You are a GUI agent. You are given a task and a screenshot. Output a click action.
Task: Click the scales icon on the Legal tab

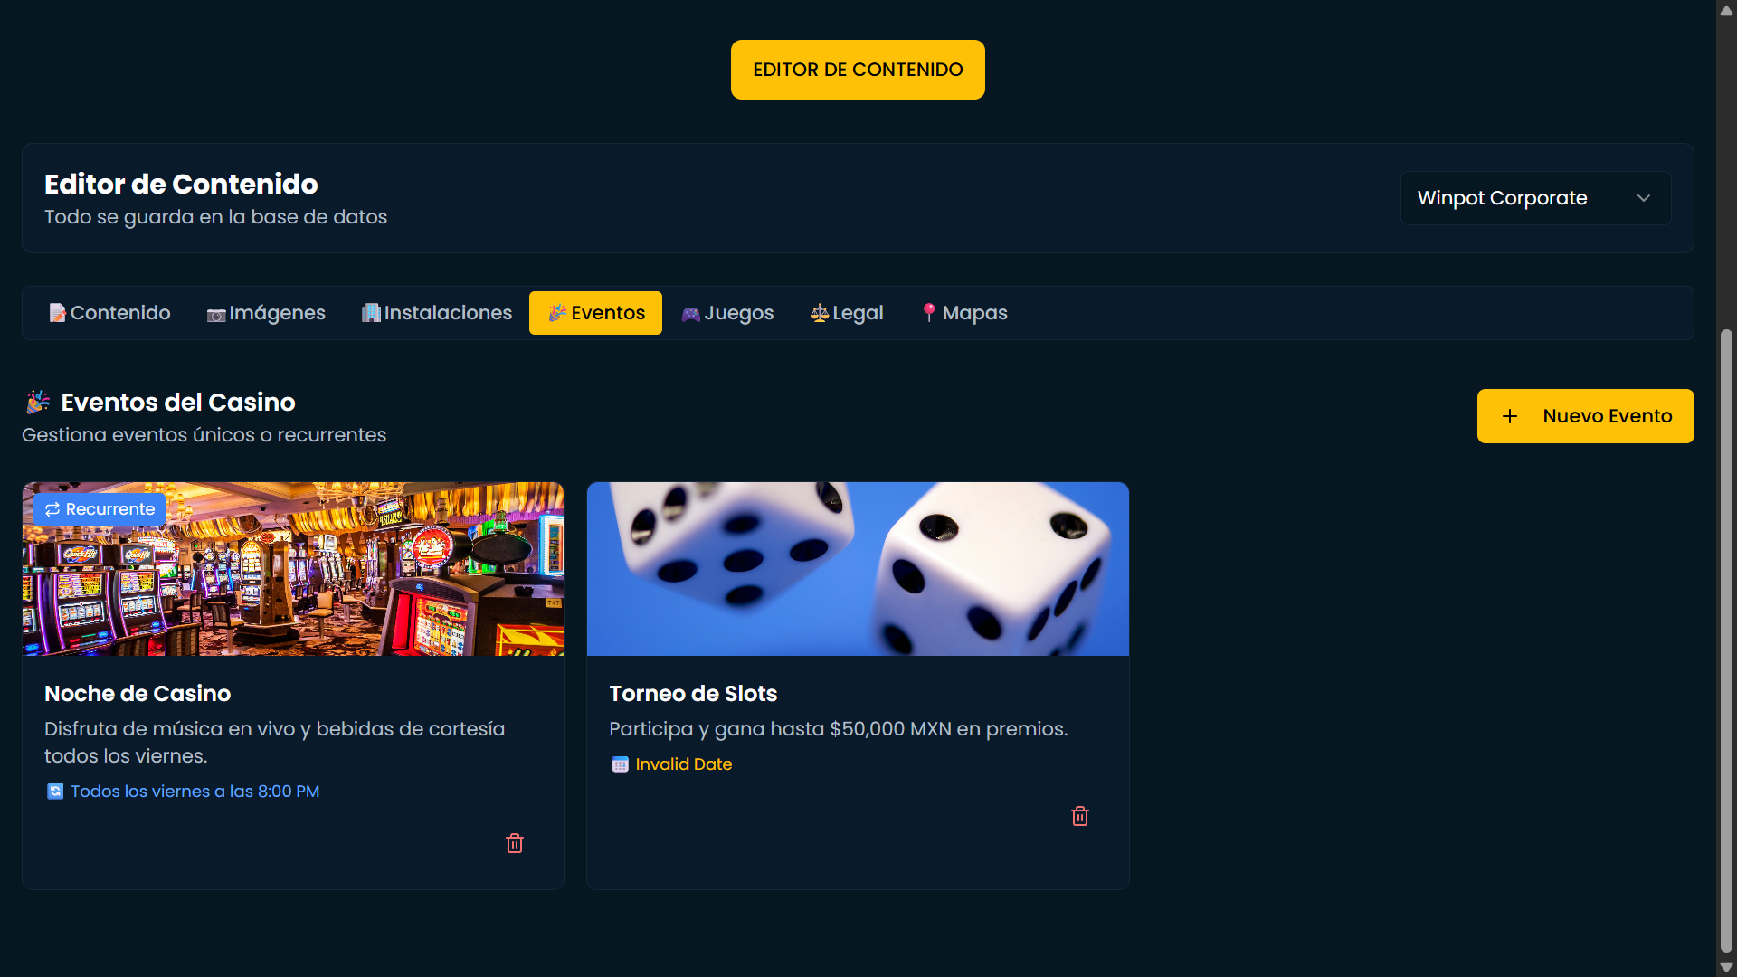pyautogui.click(x=819, y=313)
